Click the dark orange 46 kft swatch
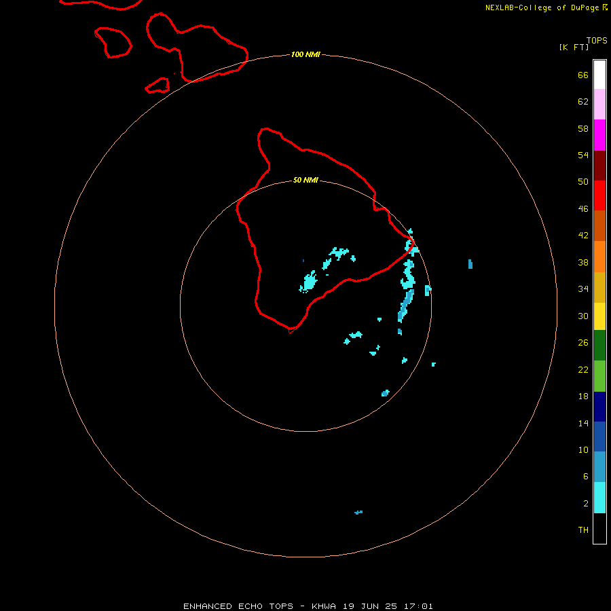The height and width of the screenshot is (611, 611). (599, 226)
